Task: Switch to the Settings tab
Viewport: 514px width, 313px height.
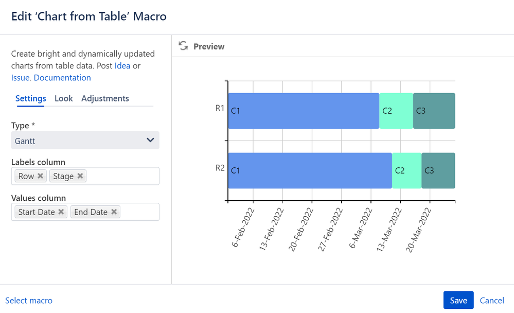Action: [30, 98]
